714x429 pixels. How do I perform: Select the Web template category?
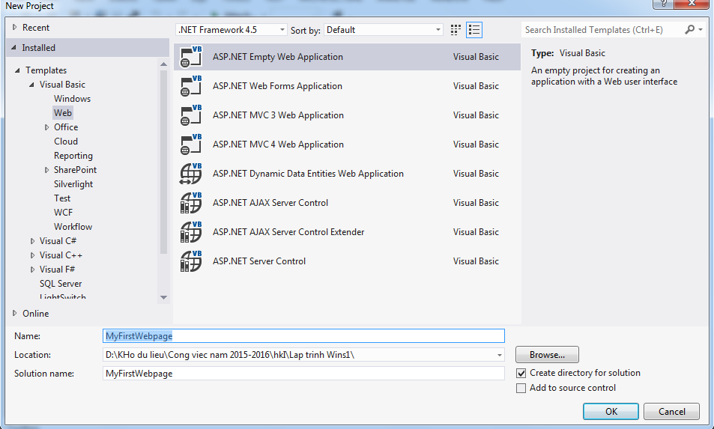point(62,113)
